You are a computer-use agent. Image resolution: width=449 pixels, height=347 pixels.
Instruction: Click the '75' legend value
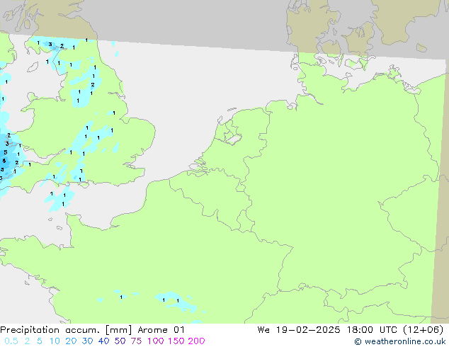[136, 341]
